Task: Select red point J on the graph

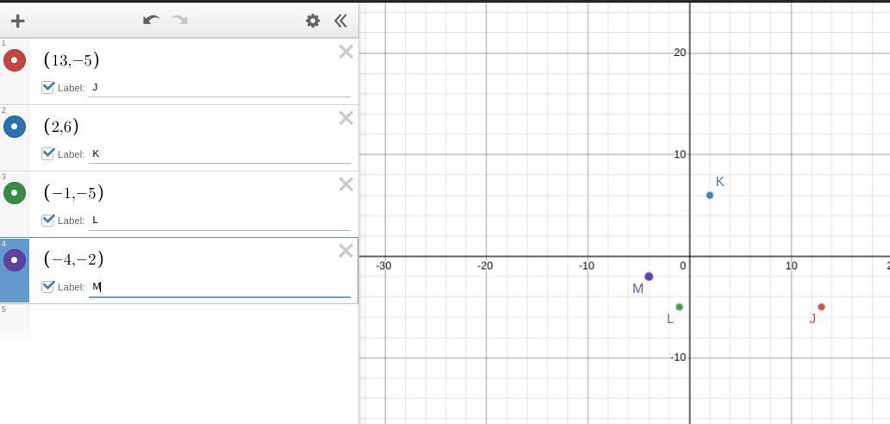Action: point(821,307)
